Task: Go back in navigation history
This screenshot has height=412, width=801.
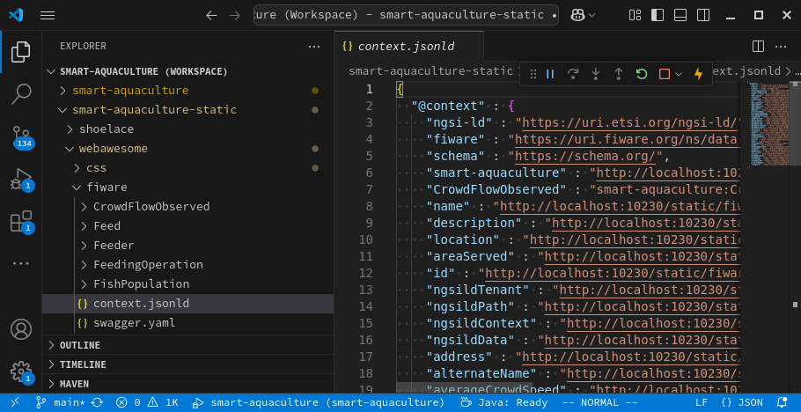Action: [x=211, y=15]
